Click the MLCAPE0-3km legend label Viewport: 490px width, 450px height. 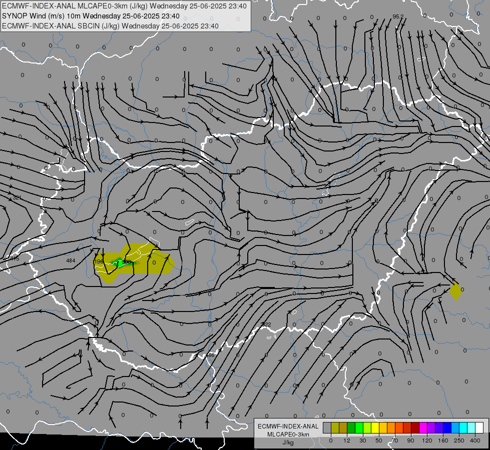288,434
